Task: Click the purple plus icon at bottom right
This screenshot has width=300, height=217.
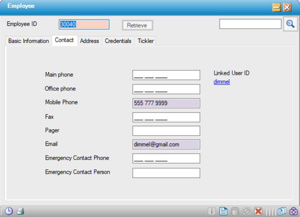Action: [x=293, y=211]
